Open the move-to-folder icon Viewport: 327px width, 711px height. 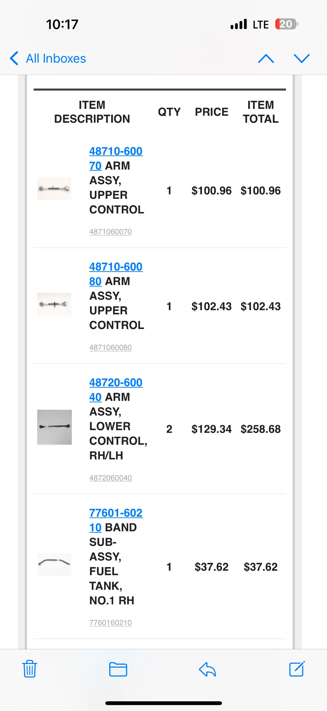click(x=118, y=669)
